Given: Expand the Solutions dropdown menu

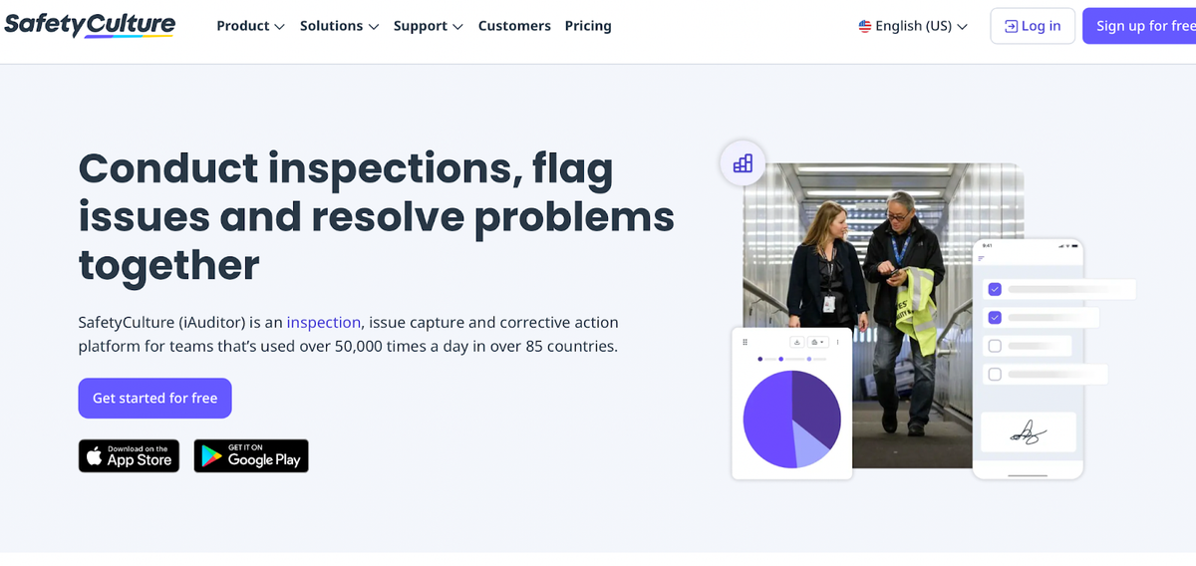Looking at the screenshot, I should pos(340,26).
